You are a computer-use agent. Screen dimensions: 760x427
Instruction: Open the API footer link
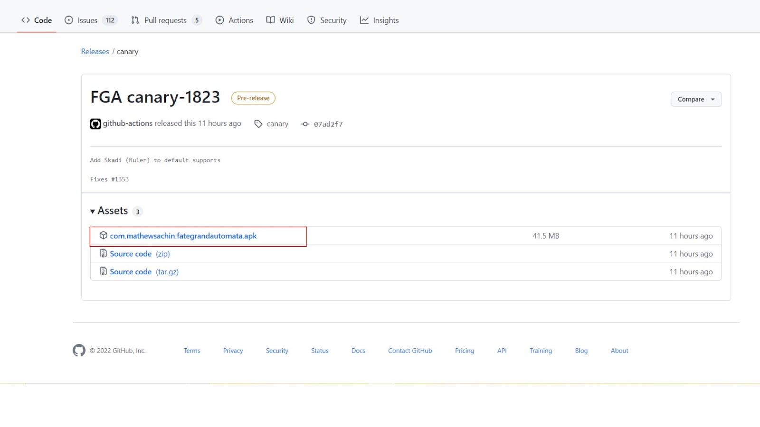coord(502,351)
